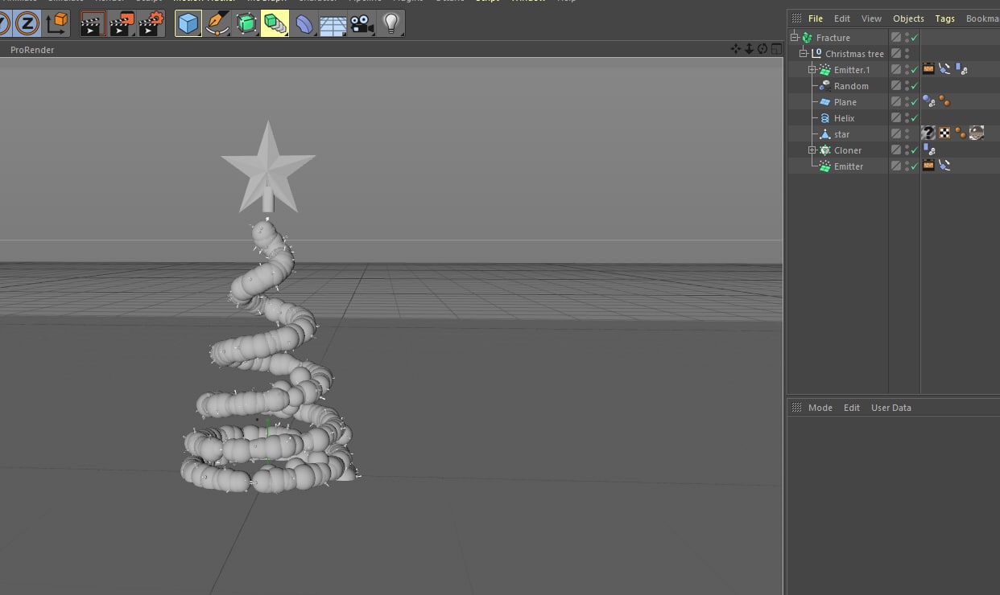Select the bottom Emitter object
Screen dimensions: 1000x595
click(849, 166)
